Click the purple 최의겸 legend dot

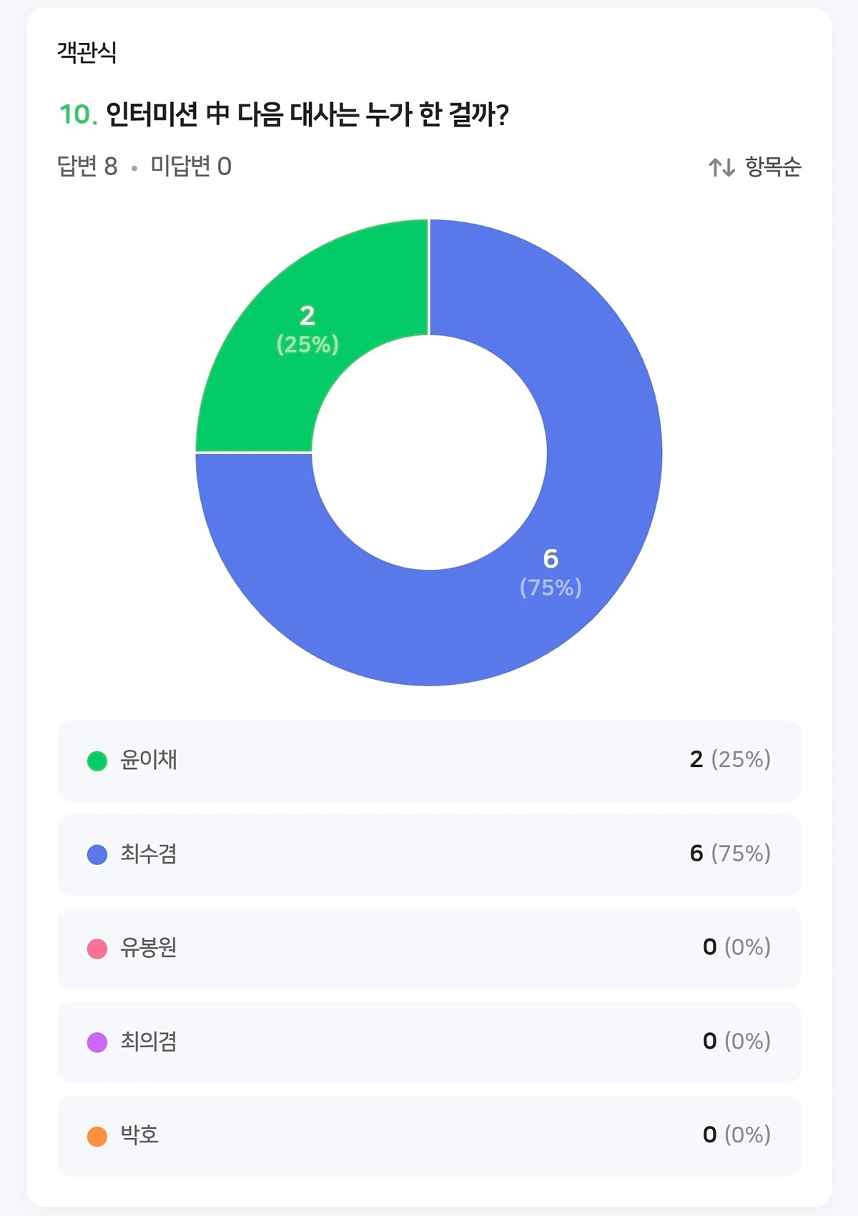[x=97, y=1043]
